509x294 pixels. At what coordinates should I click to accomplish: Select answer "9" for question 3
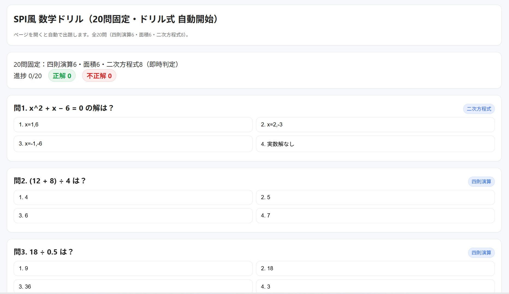coord(133,268)
